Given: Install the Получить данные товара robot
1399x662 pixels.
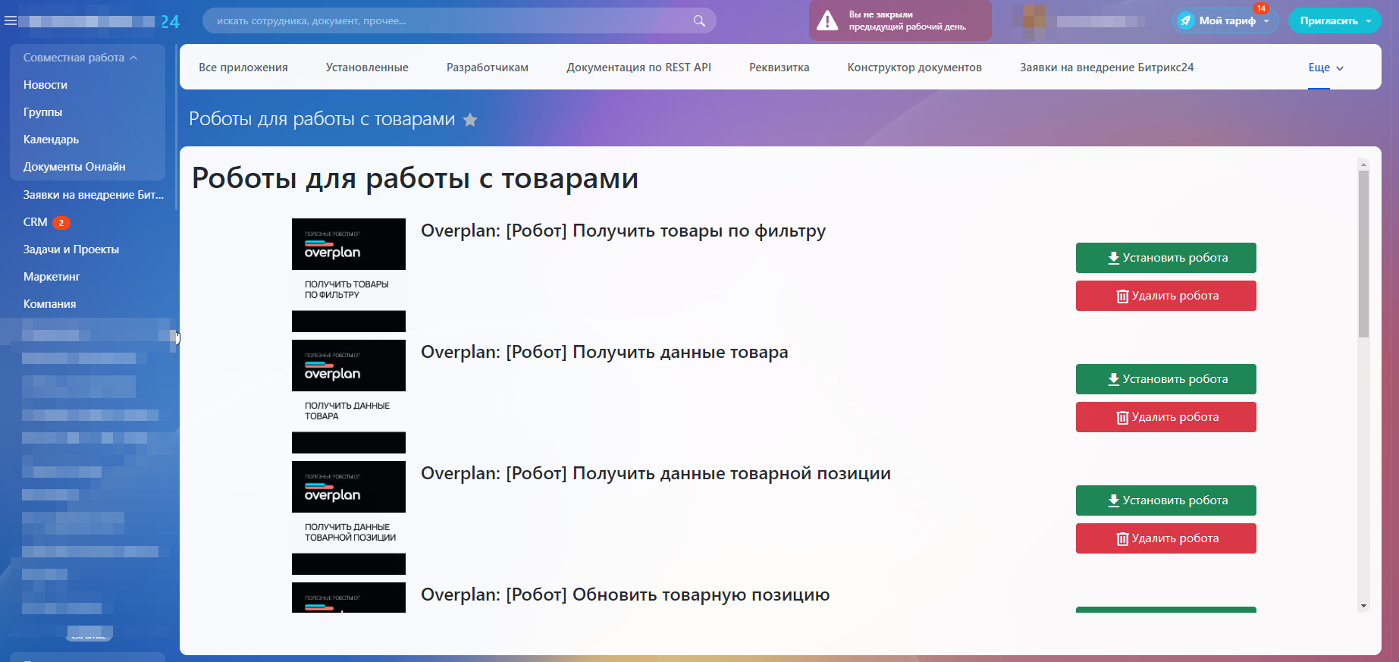Looking at the screenshot, I should coord(1166,379).
